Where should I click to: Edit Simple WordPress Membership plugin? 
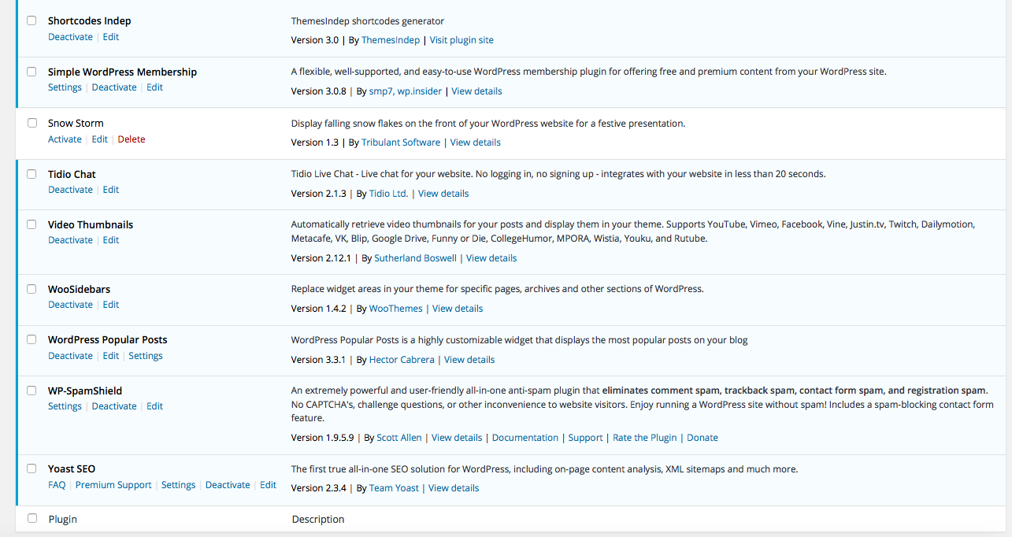coord(155,87)
